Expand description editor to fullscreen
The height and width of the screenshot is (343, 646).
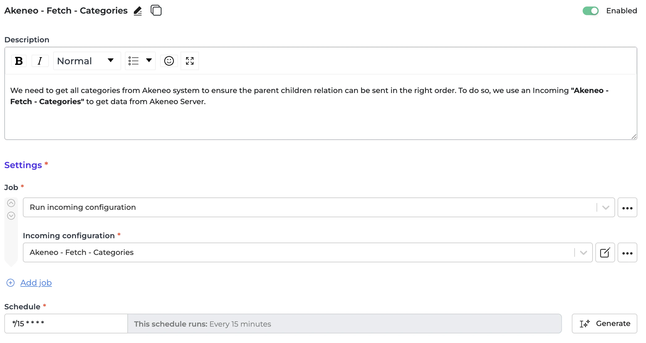coord(189,61)
